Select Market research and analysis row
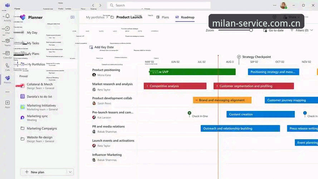This screenshot has width=318, height=179. (112, 84)
